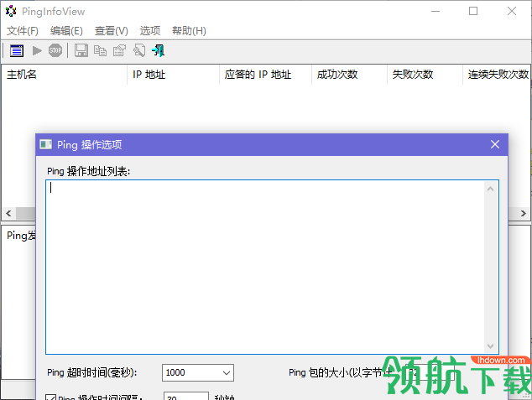532x400 pixels.
Task: Click the main list right scroll arrow
Action: (523, 213)
